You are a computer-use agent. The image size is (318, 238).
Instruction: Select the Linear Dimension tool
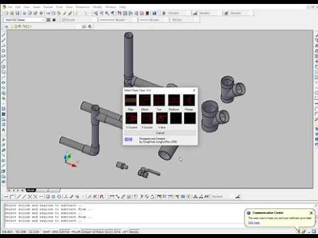click(112, 196)
